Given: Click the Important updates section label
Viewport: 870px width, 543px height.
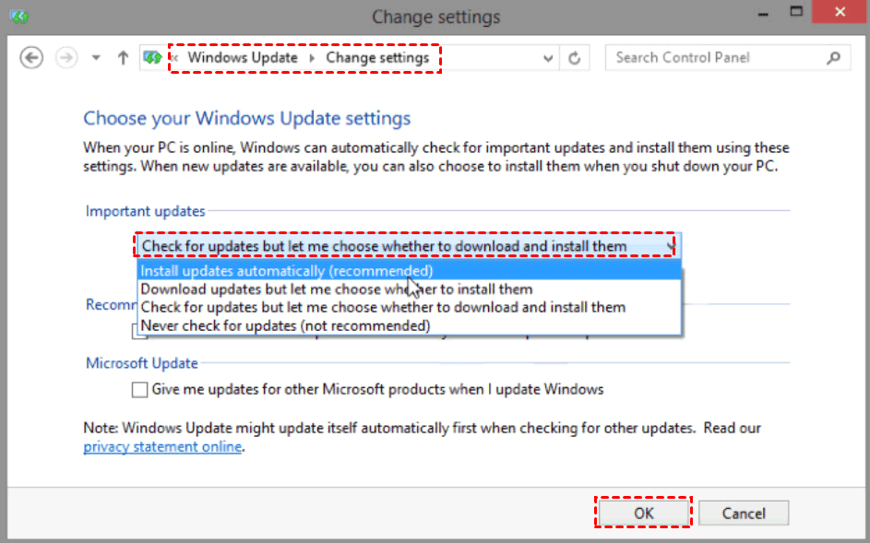Looking at the screenshot, I should tap(146, 211).
